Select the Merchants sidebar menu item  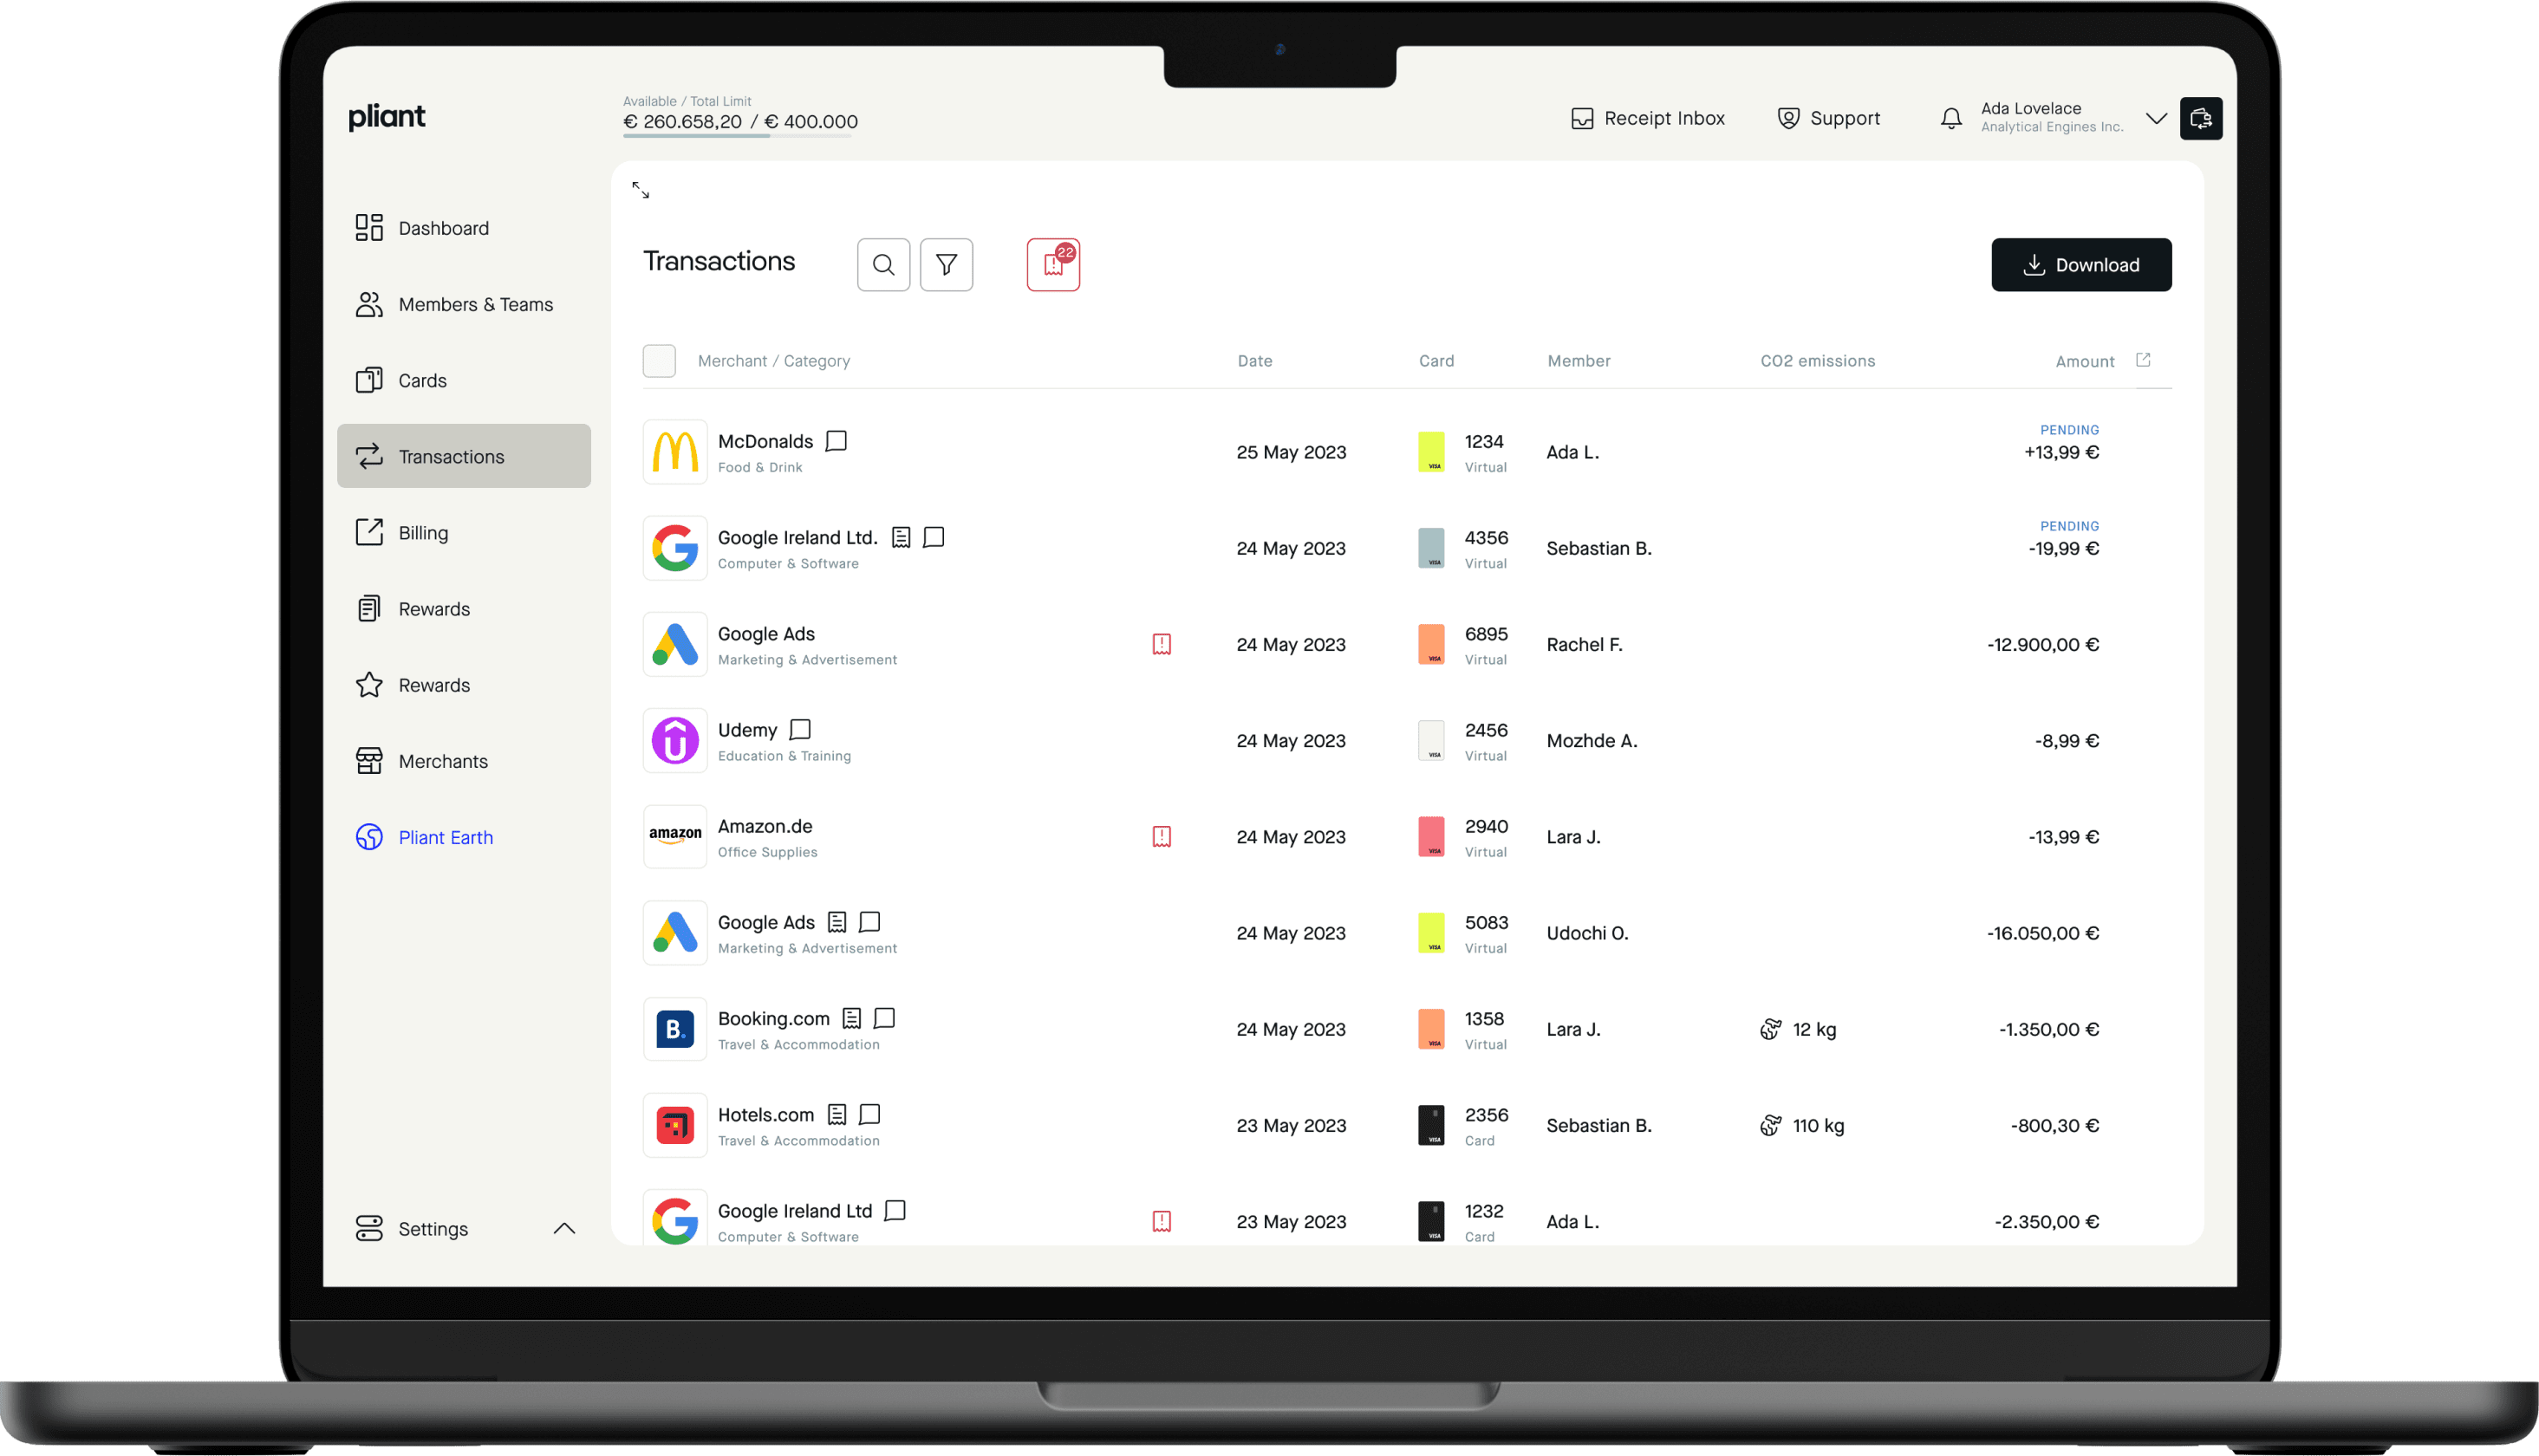click(x=439, y=760)
